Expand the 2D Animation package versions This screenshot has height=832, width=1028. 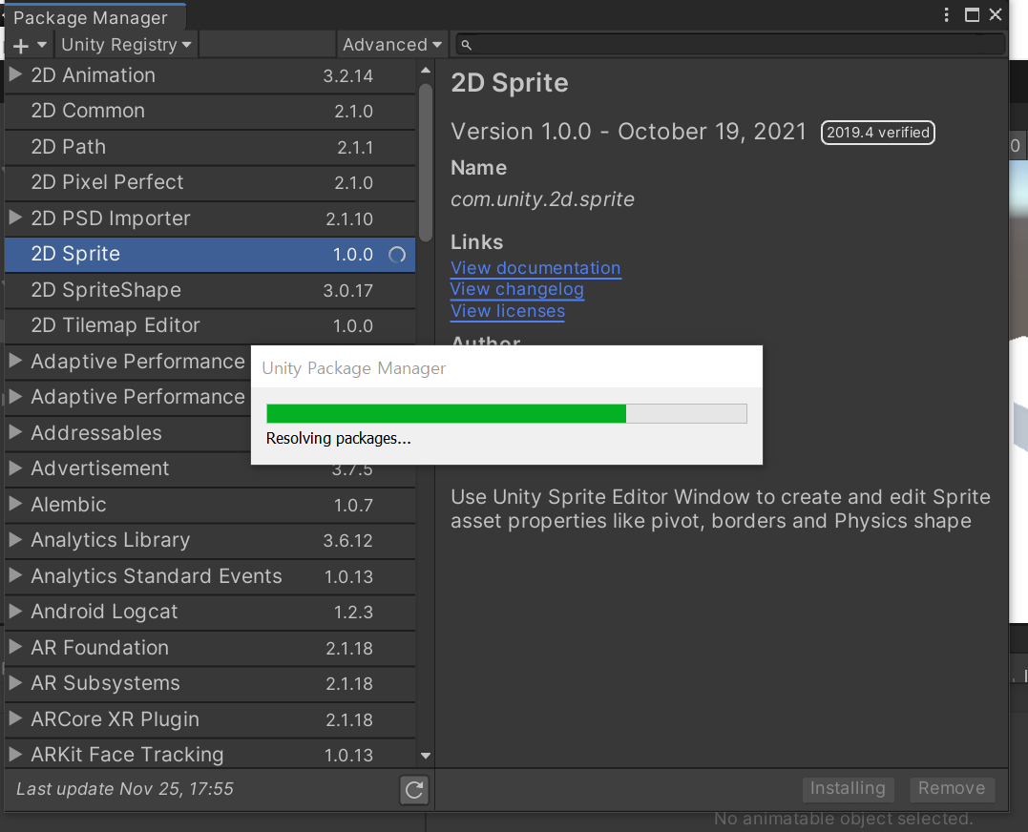15,74
